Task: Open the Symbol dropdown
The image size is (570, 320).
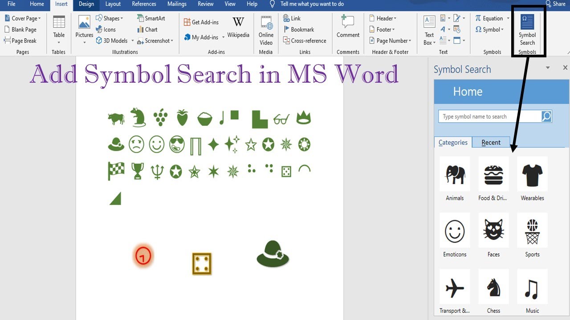Action: 489,29
